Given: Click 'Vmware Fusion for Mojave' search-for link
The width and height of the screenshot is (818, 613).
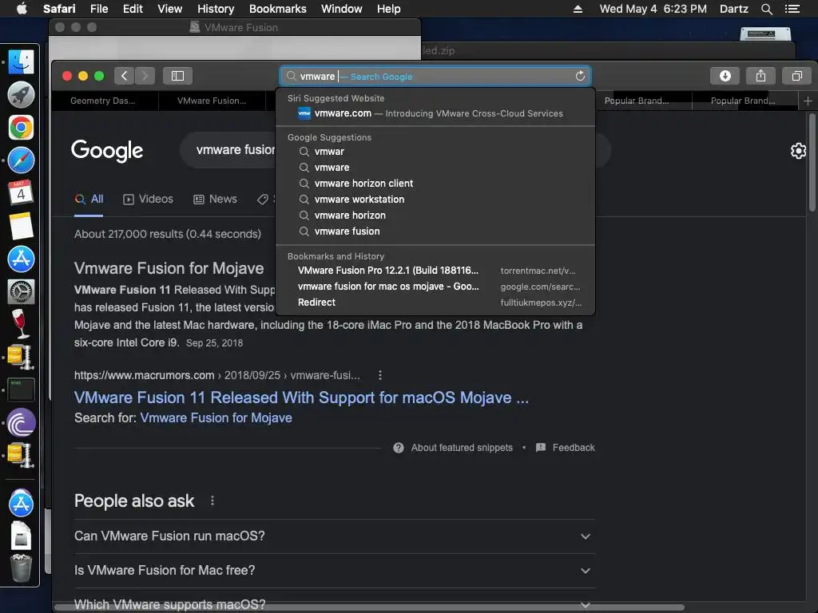Looking at the screenshot, I should click(x=216, y=418).
